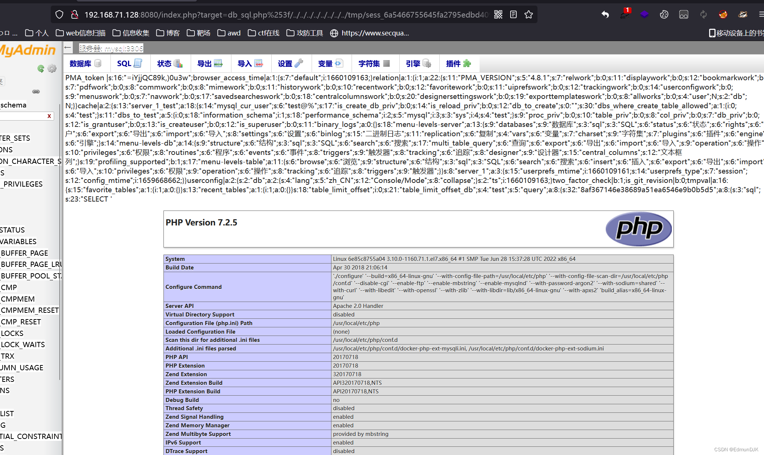
Task: Click the insecure connection lock icon
Action: pos(75,15)
